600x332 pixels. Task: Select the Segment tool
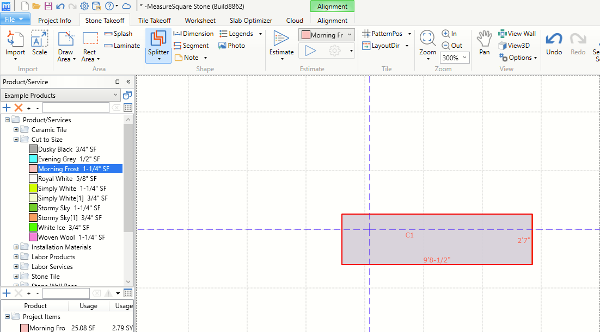pos(191,46)
